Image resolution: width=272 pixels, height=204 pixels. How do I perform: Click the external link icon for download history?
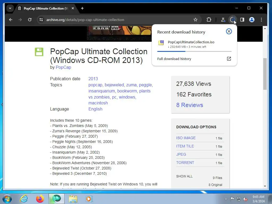coord(229,59)
